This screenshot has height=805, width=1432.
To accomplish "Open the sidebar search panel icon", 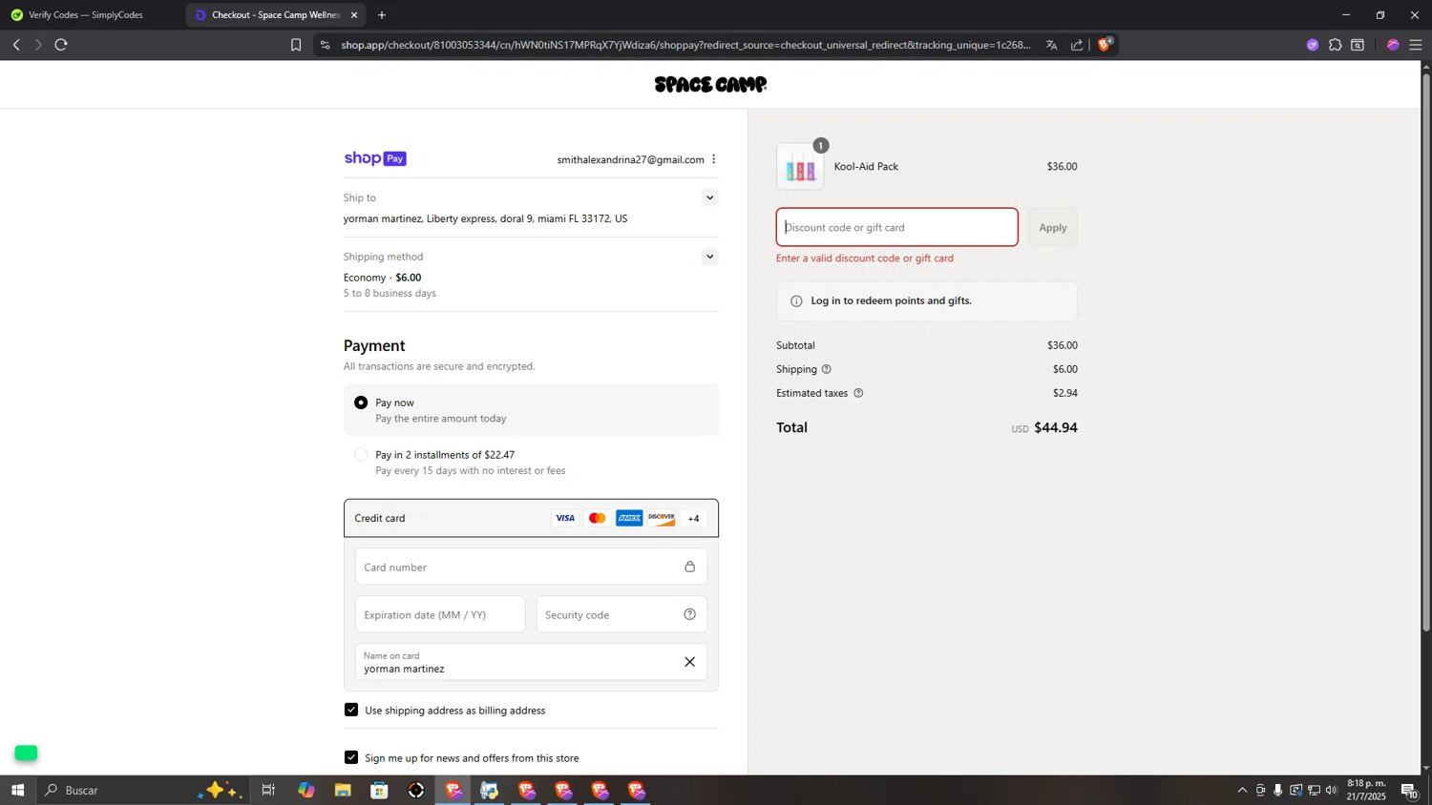I will pos(1358,45).
